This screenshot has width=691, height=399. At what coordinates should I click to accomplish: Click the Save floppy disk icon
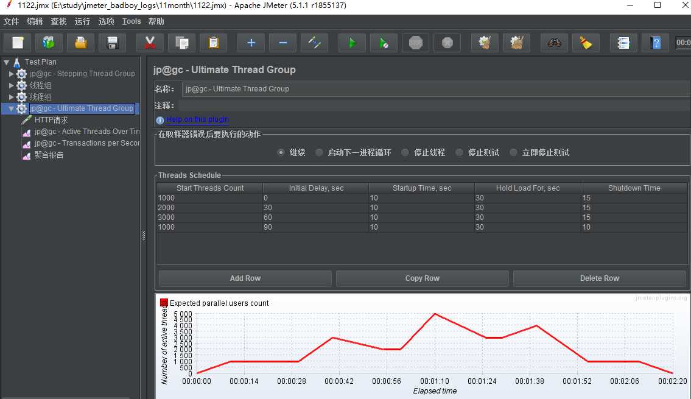(113, 43)
